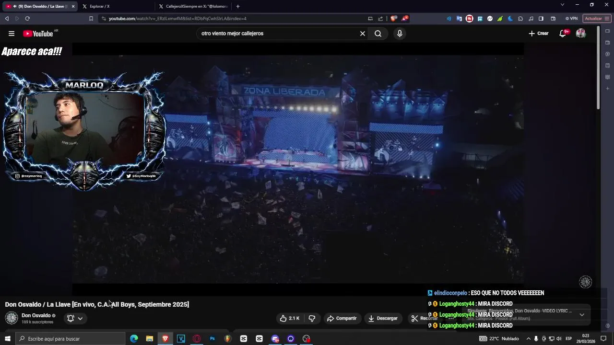Click the sidebar plus add icon in the browser side panel
614x345 pixels.
click(x=607, y=89)
